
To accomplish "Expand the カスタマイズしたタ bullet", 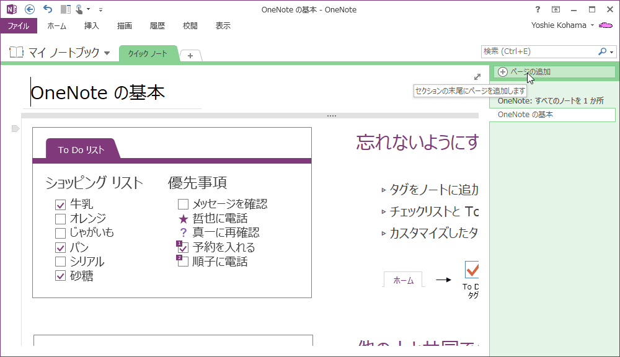I will [x=383, y=233].
